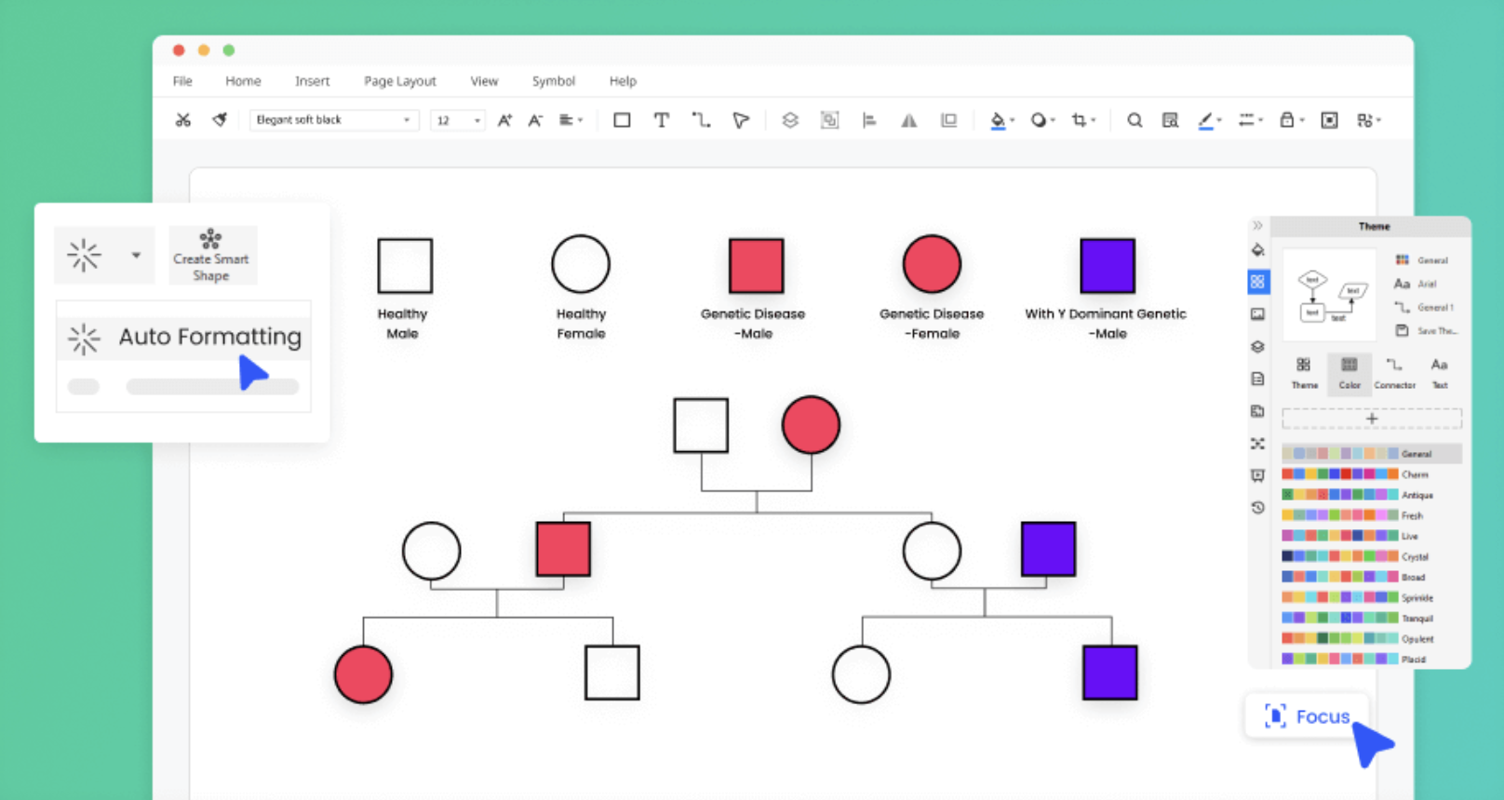Open Layers panel icon in sidebar
Image resolution: width=1504 pixels, height=800 pixels.
(1258, 347)
